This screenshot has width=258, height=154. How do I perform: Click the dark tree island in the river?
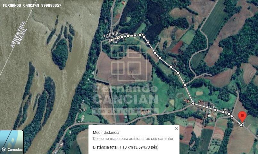[x=61, y=53]
